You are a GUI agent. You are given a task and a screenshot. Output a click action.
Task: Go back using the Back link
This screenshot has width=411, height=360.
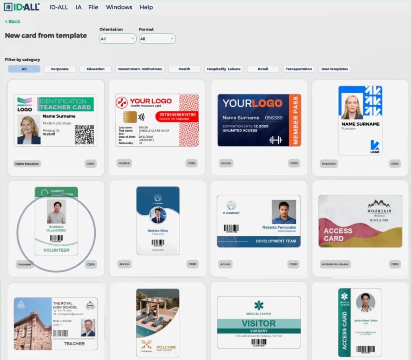[x=12, y=21]
